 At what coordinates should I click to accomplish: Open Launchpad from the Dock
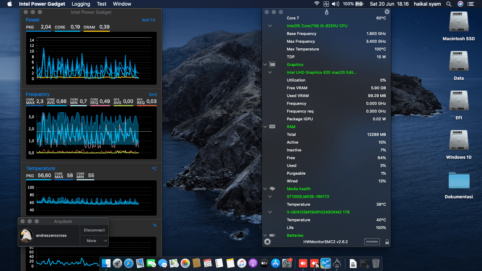coord(118,263)
